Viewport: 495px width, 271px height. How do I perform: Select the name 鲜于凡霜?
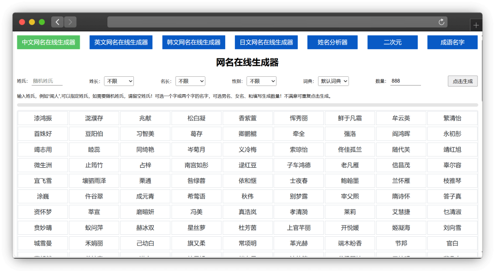click(x=350, y=118)
